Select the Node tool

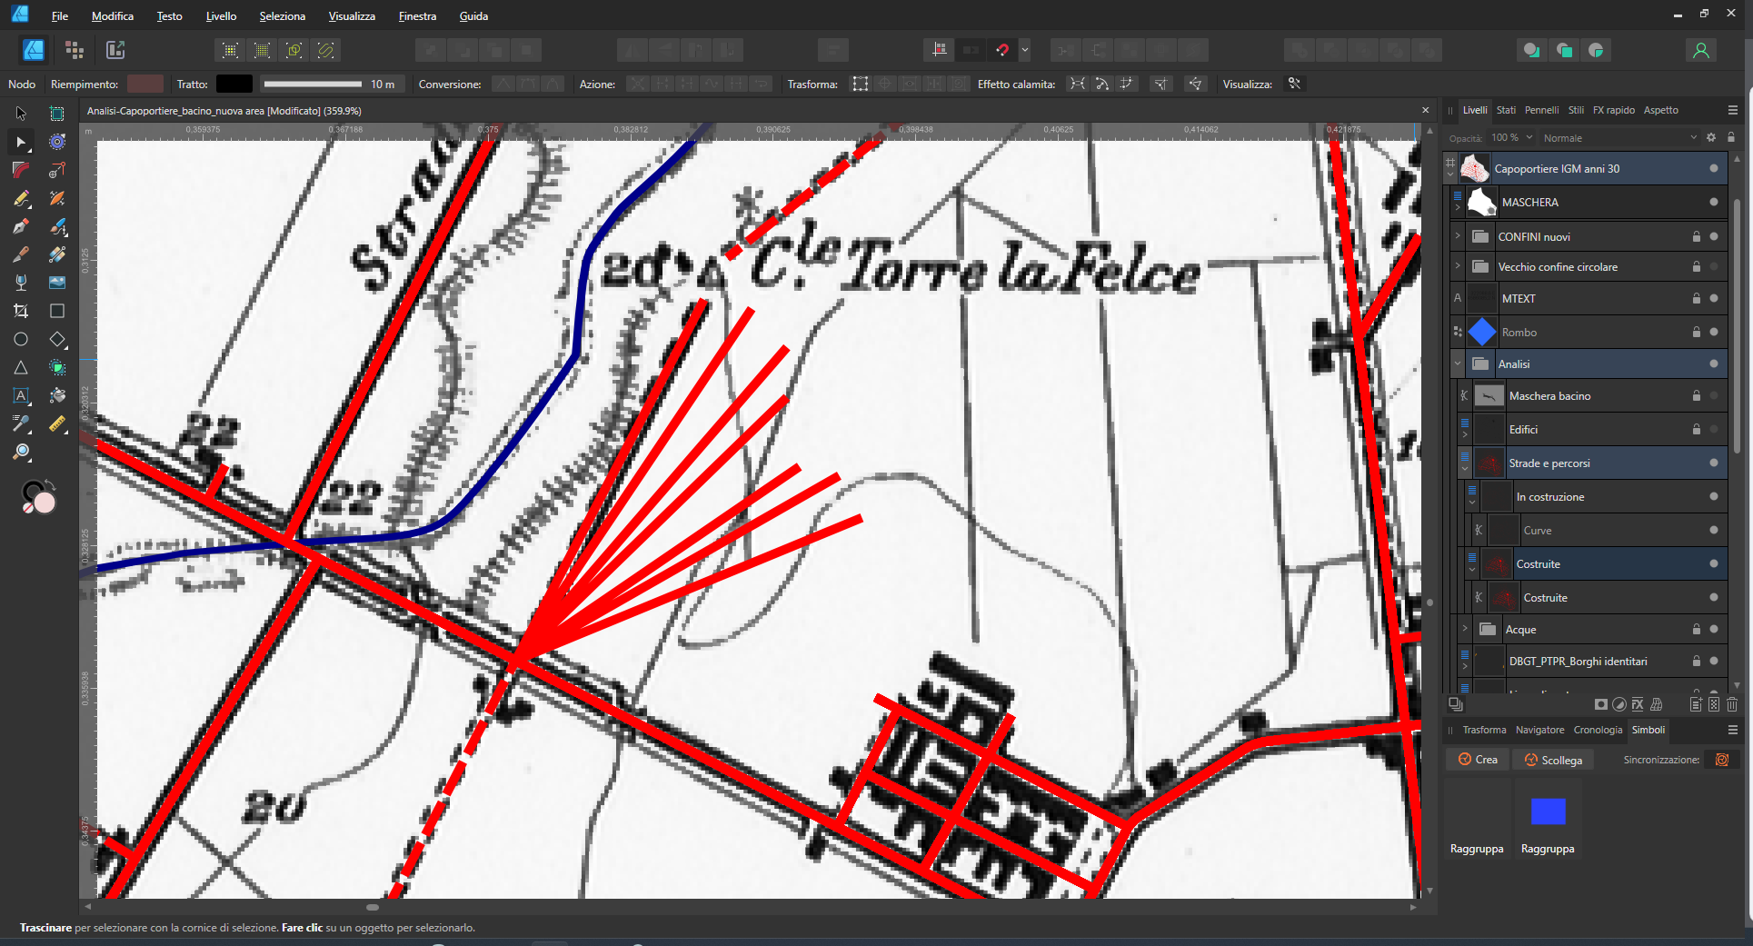21,142
